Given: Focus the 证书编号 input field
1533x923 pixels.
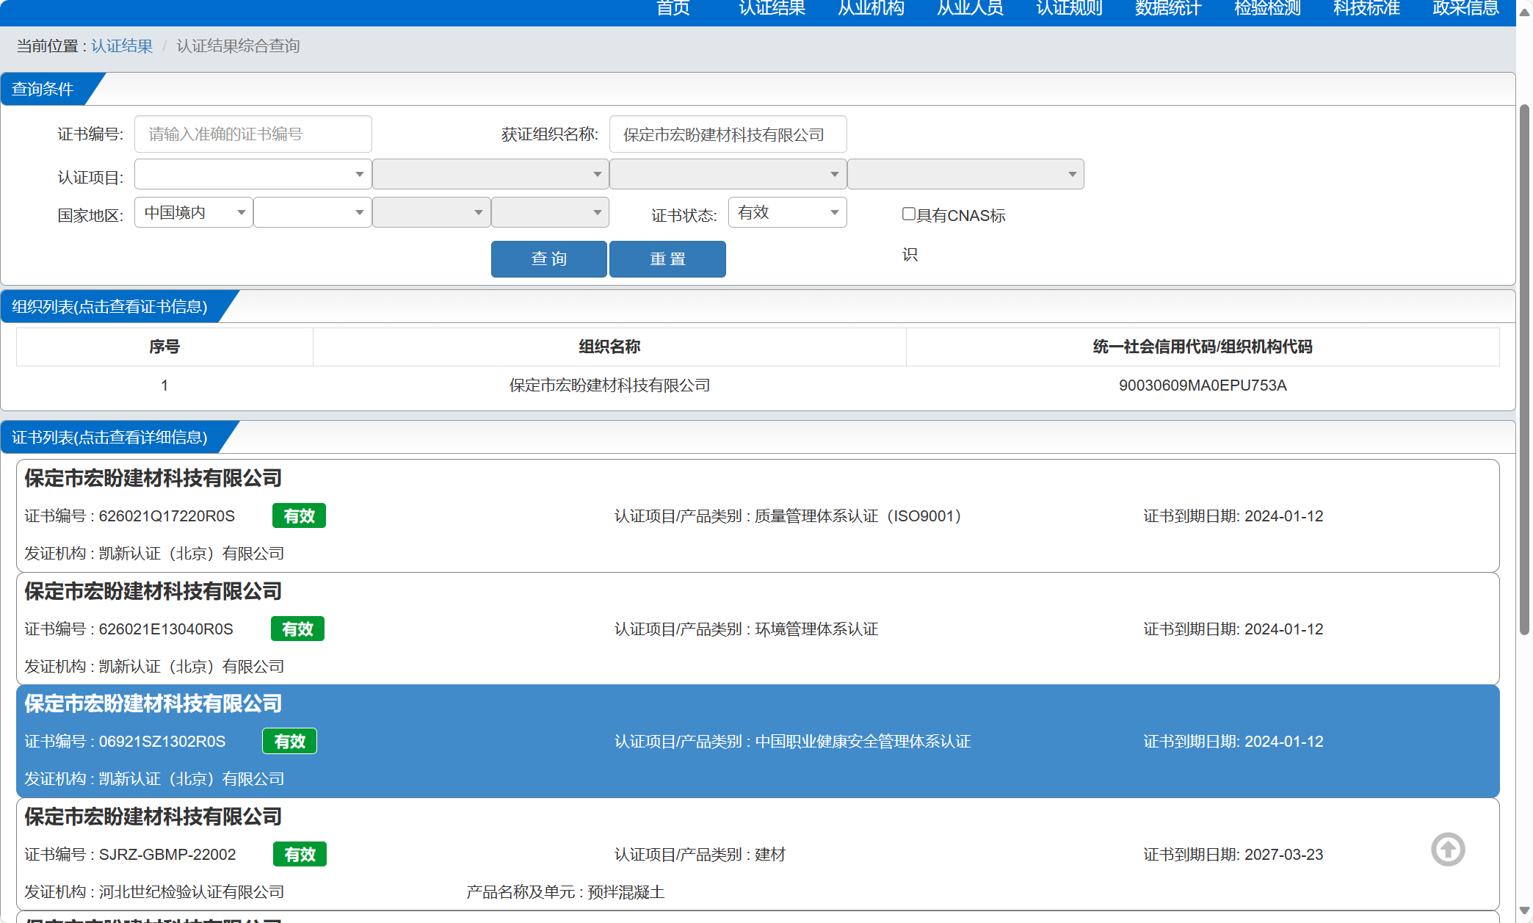Looking at the screenshot, I should point(253,134).
